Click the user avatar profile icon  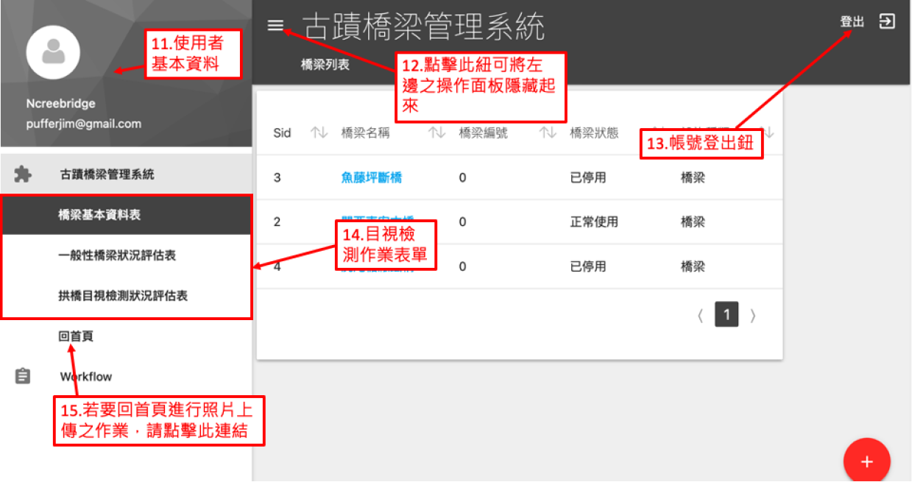pyautogui.click(x=52, y=53)
